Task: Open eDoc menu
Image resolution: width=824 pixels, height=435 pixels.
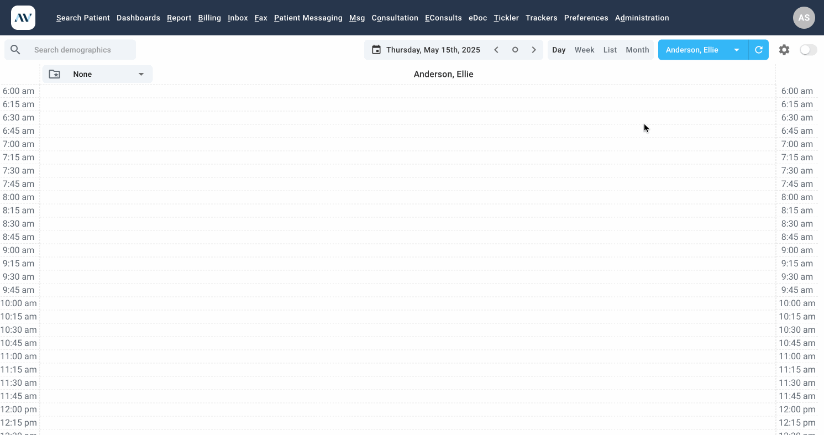Action: tap(478, 18)
